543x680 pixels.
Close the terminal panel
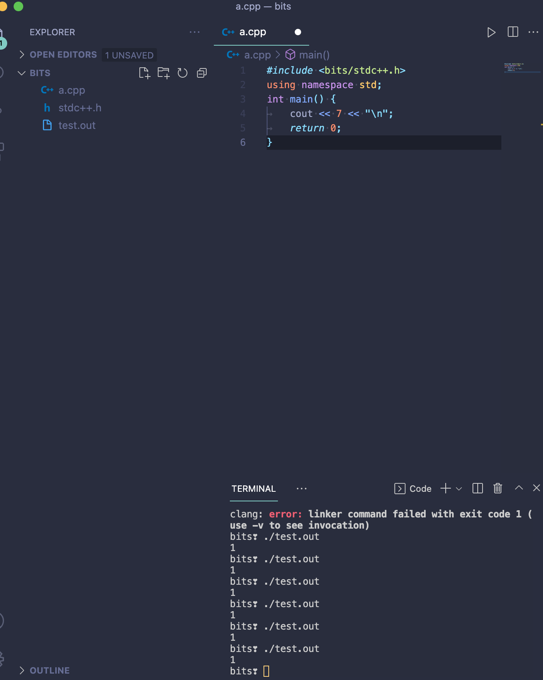pyautogui.click(x=537, y=488)
